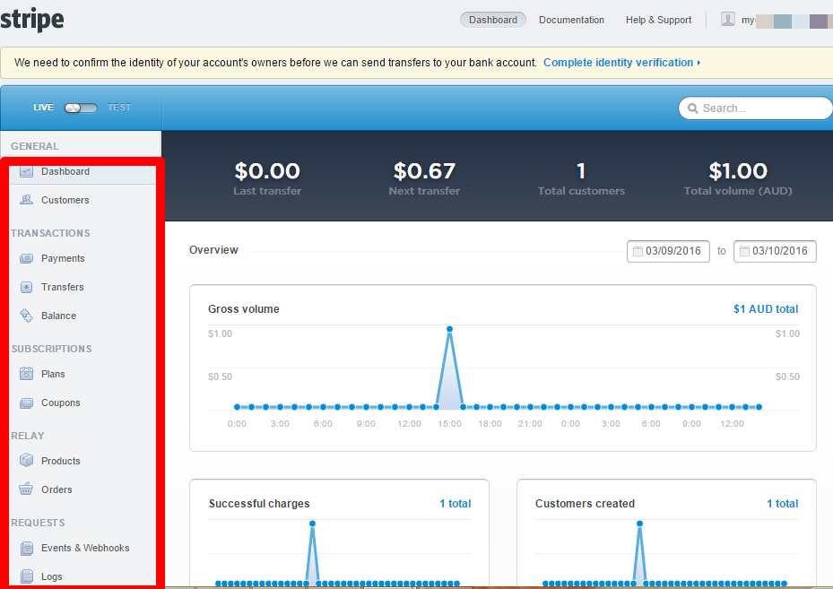Click the Total customers stat
Viewport: 833px width, 589px height.
click(x=581, y=178)
